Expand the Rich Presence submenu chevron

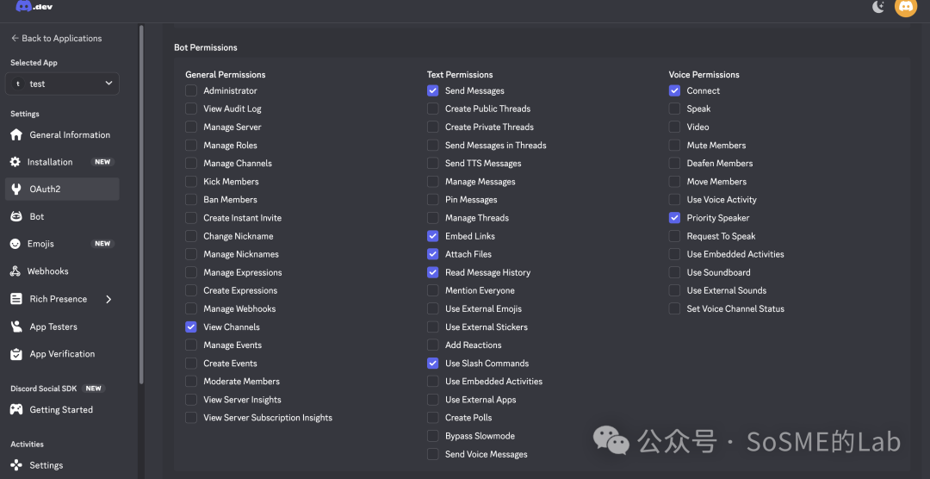[108, 299]
